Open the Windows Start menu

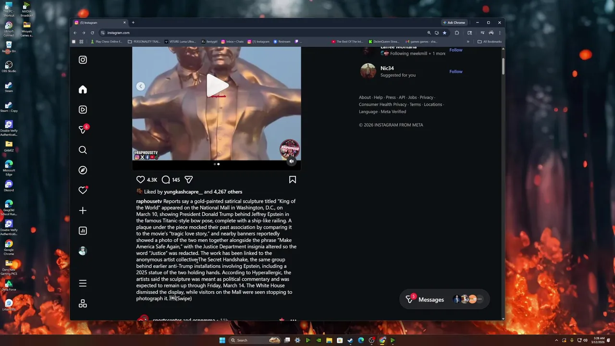click(x=222, y=340)
